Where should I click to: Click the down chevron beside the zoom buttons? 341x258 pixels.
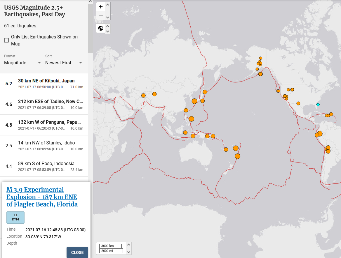pos(108,17)
